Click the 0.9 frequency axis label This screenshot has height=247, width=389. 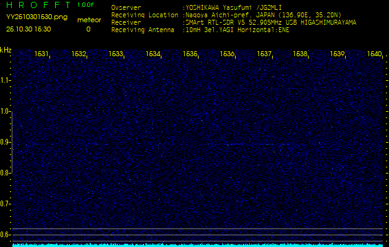click(6, 142)
